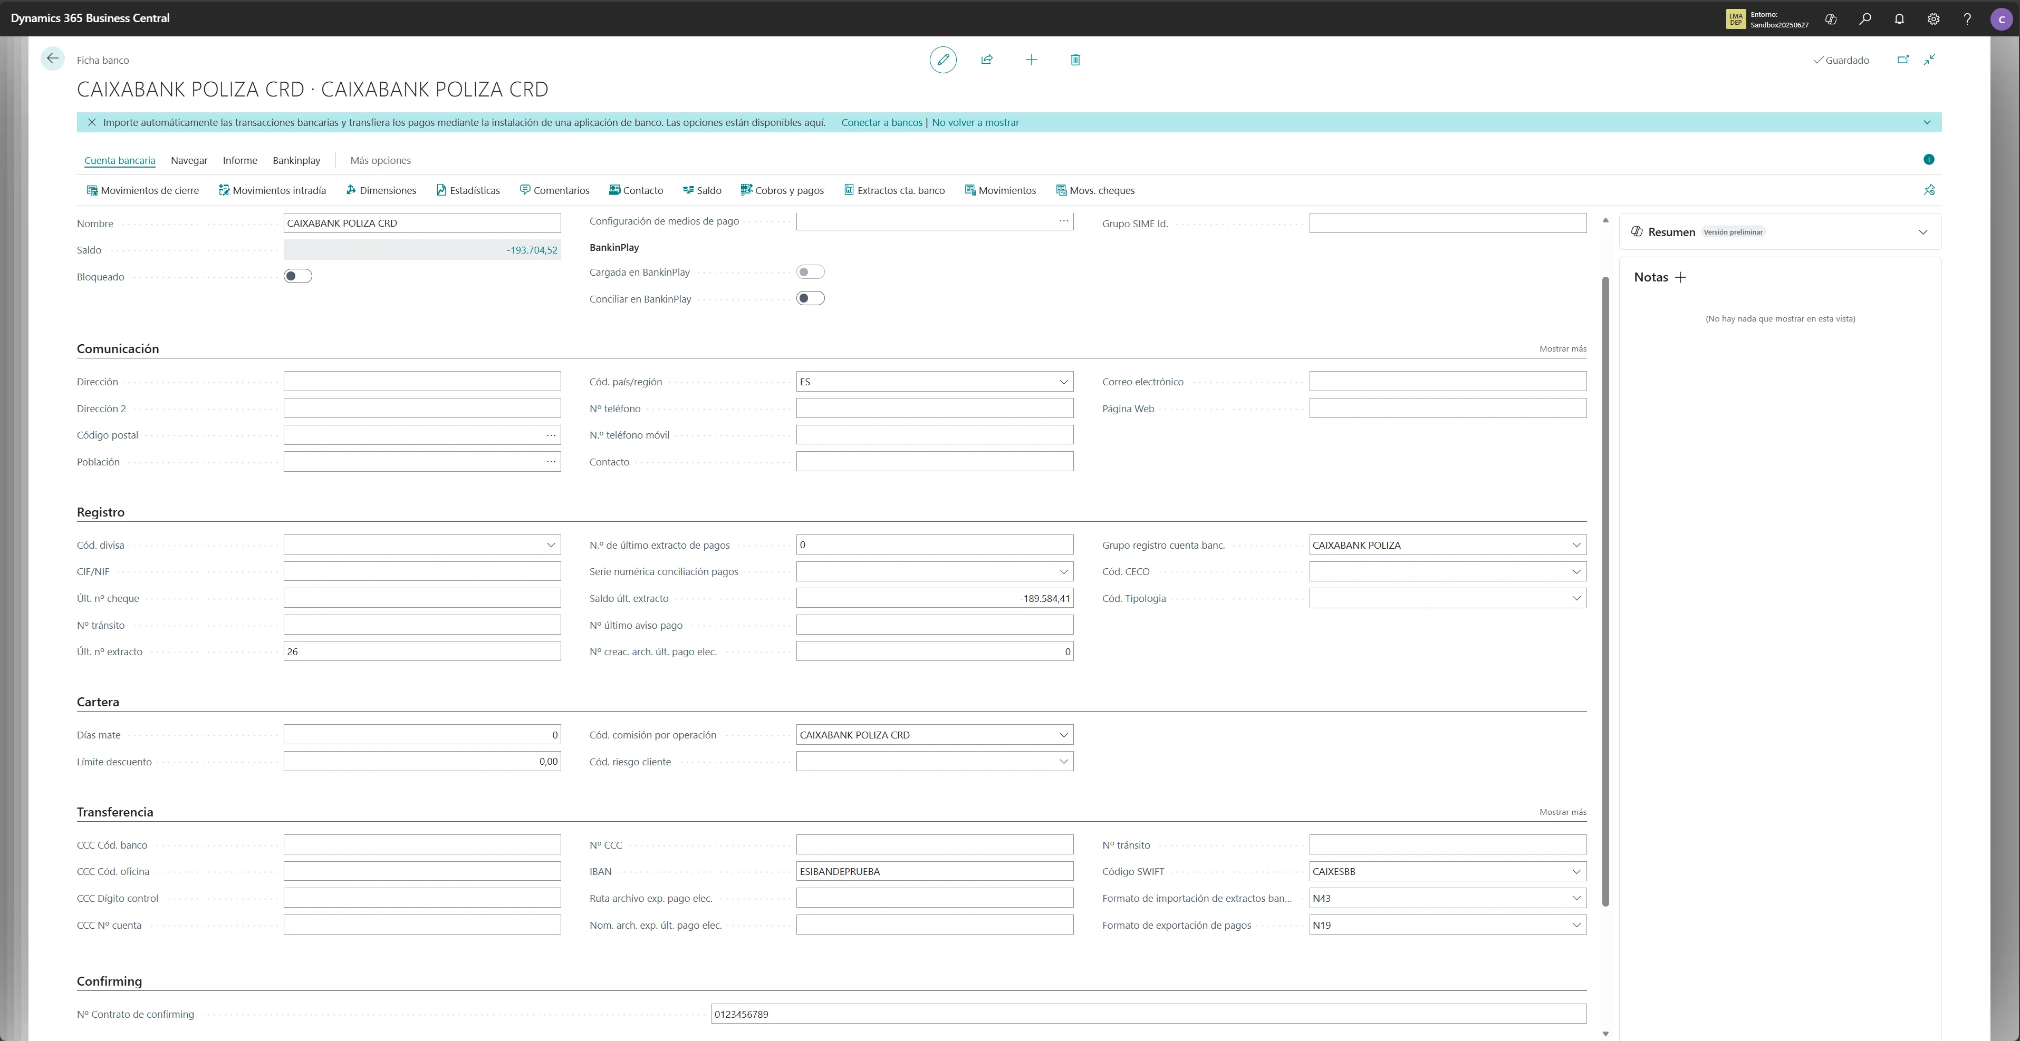Show the FactBox info icon
The width and height of the screenshot is (2020, 1041).
[1929, 160]
